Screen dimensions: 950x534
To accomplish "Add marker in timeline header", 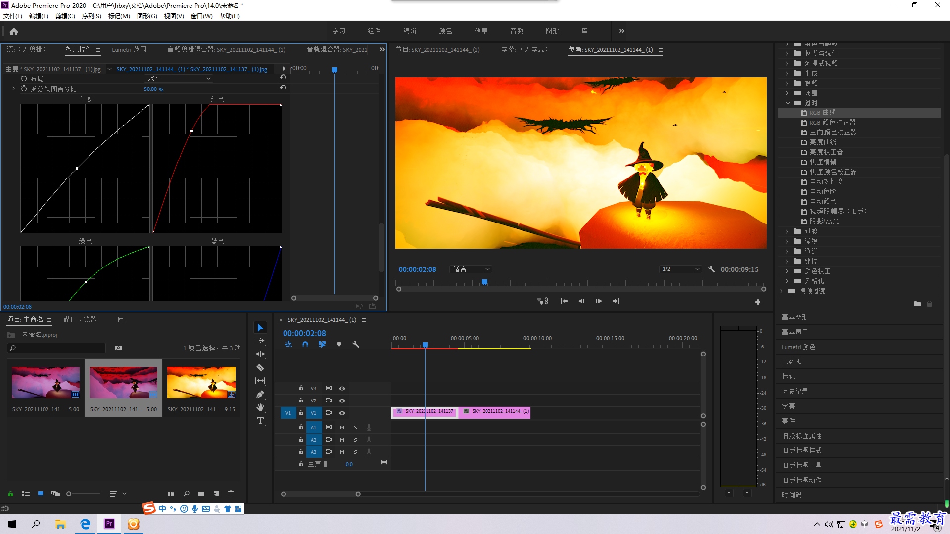I will pyautogui.click(x=339, y=344).
